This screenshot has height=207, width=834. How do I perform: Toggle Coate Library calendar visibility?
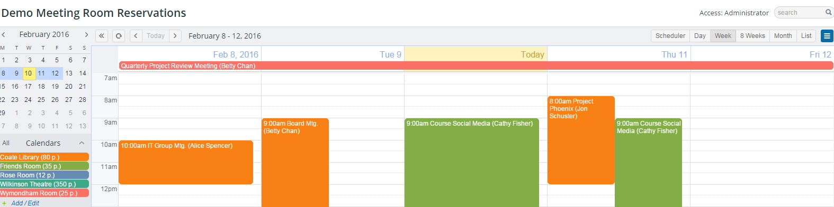click(x=44, y=157)
